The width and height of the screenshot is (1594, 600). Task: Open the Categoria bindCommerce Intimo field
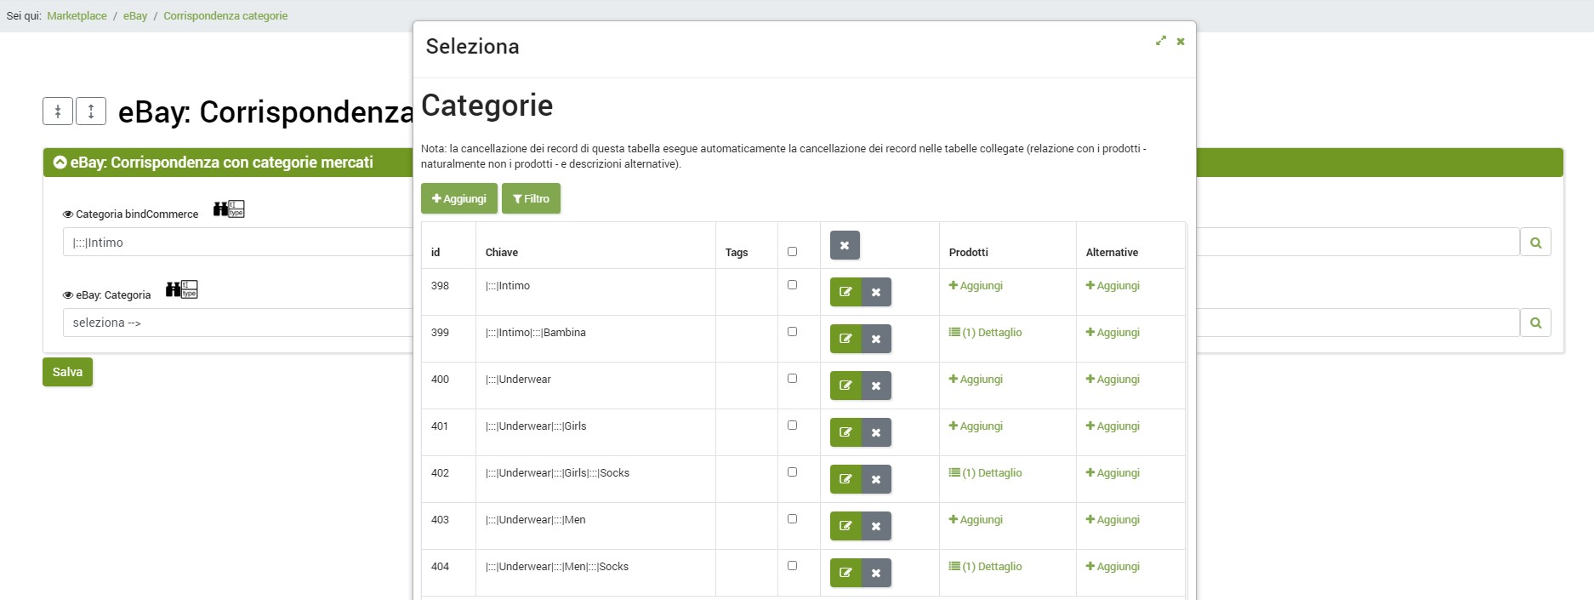pos(238,243)
